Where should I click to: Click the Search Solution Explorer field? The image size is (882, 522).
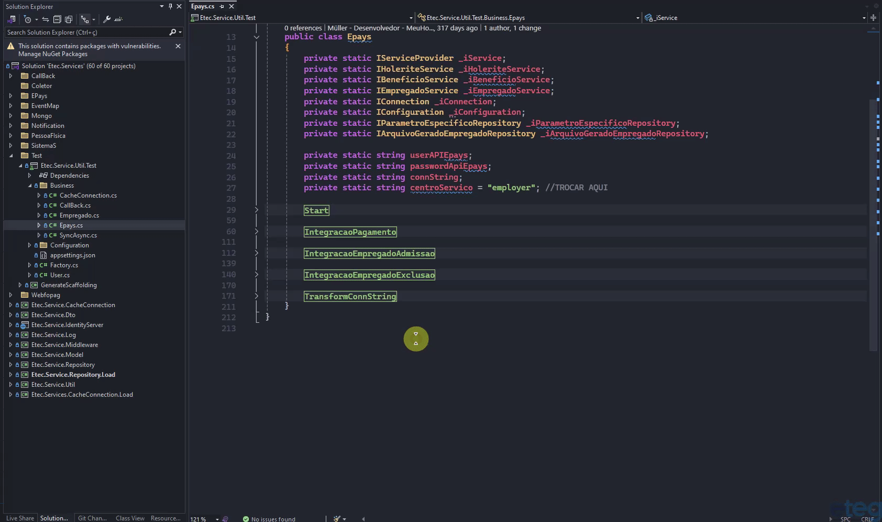click(x=86, y=32)
